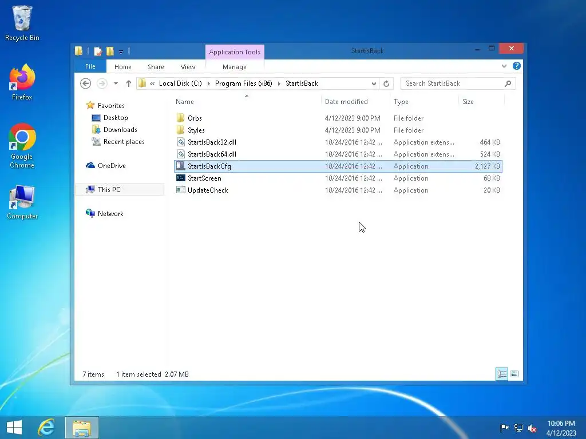The height and width of the screenshot is (439, 586).
Task: Go up one folder with the Up arrow
Action: [129, 83]
